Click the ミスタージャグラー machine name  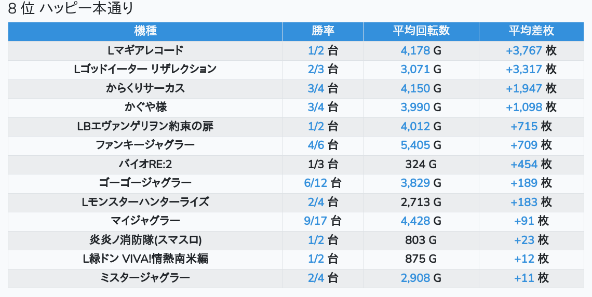point(145,278)
